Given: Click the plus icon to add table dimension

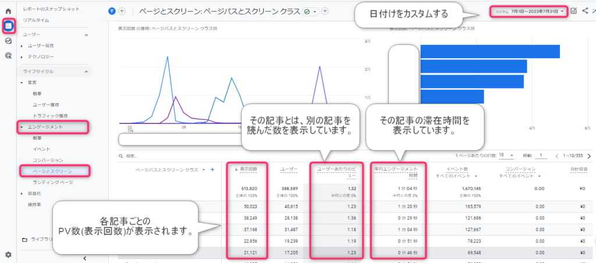Looking at the screenshot, I should pos(212,169).
